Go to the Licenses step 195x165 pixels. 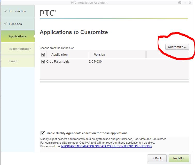click(18, 24)
